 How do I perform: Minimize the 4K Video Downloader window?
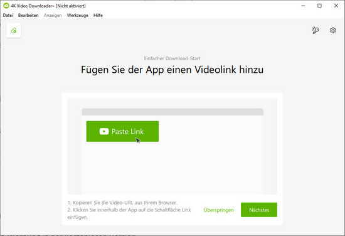[303, 6]
